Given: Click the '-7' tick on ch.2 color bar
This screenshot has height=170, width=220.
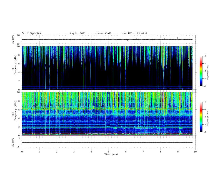Looking at the screenshot, I should [205, 132].
